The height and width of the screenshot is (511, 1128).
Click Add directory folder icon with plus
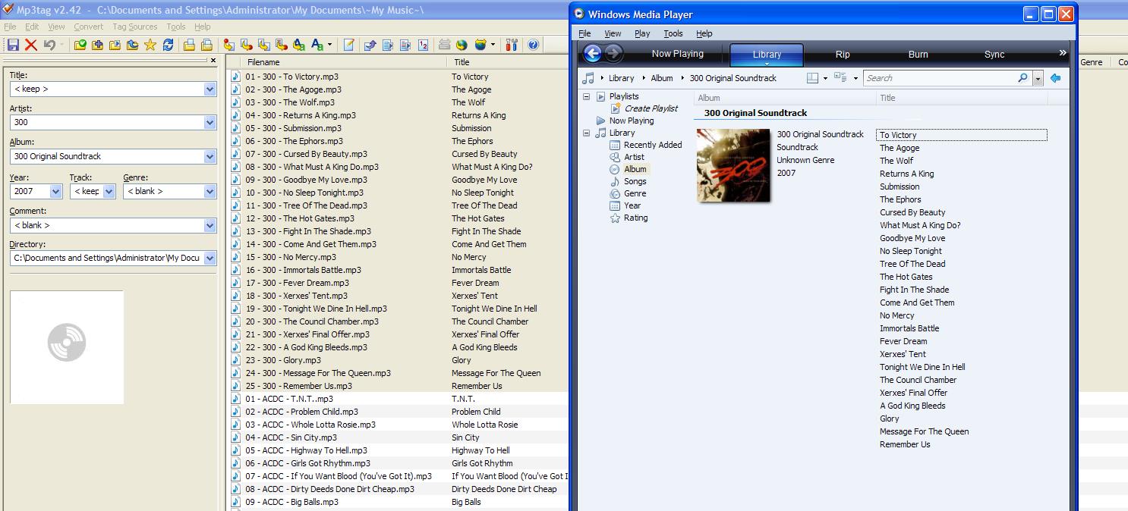[97, 45]
